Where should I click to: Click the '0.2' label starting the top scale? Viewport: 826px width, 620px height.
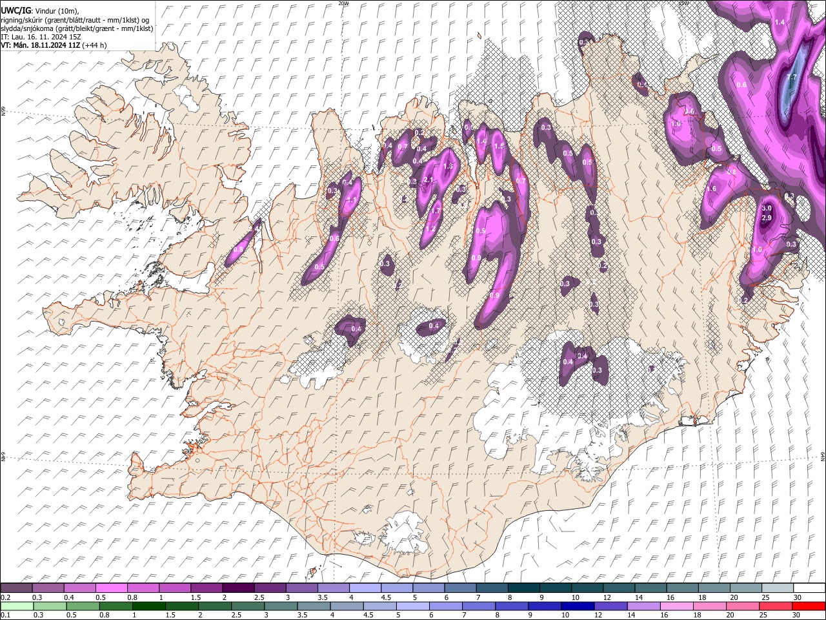tap(6, 597)
